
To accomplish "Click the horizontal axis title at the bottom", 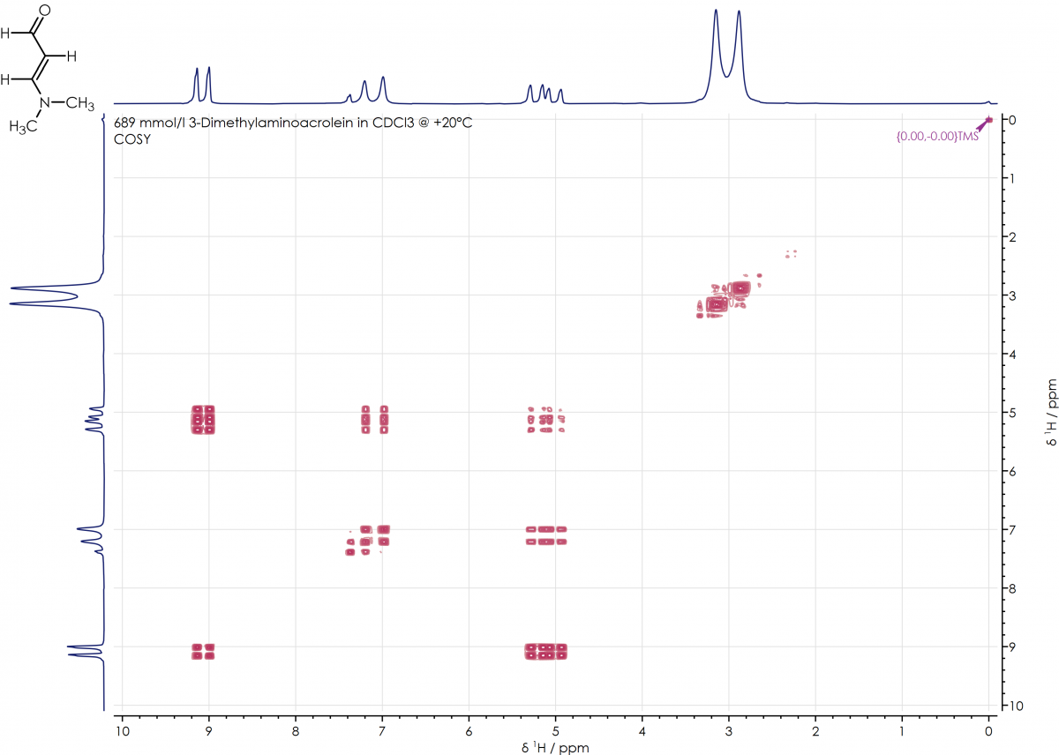I will click(x=554, y=748).
